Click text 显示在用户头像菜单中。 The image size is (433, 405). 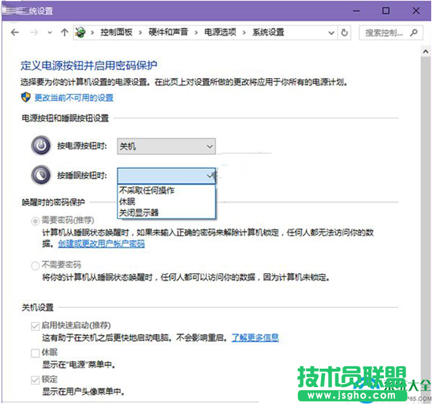coord(83,391)
